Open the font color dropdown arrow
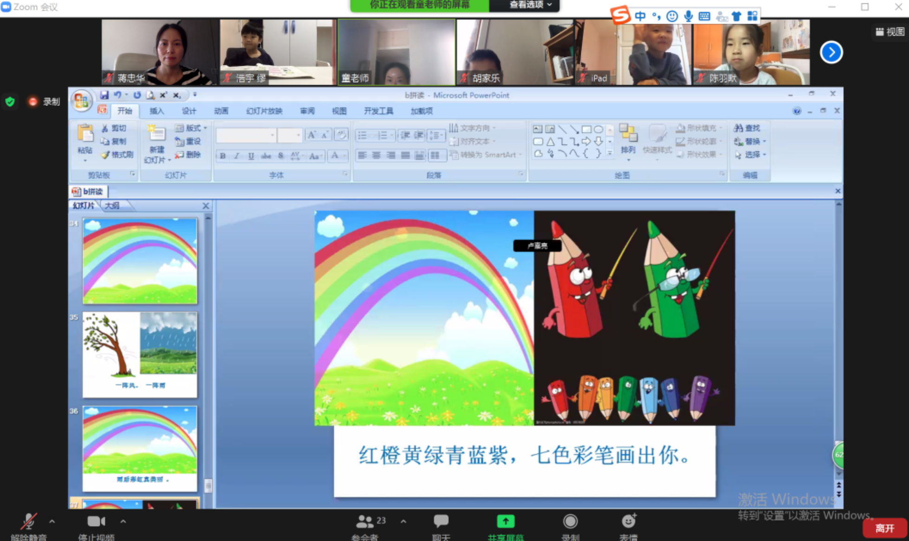 pos(345,156)
